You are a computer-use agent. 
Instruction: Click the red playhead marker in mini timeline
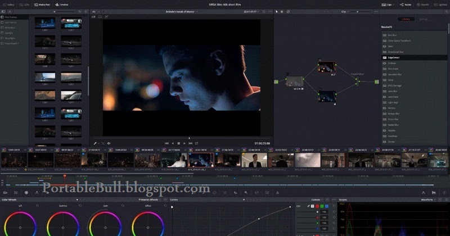click(65, 176)
